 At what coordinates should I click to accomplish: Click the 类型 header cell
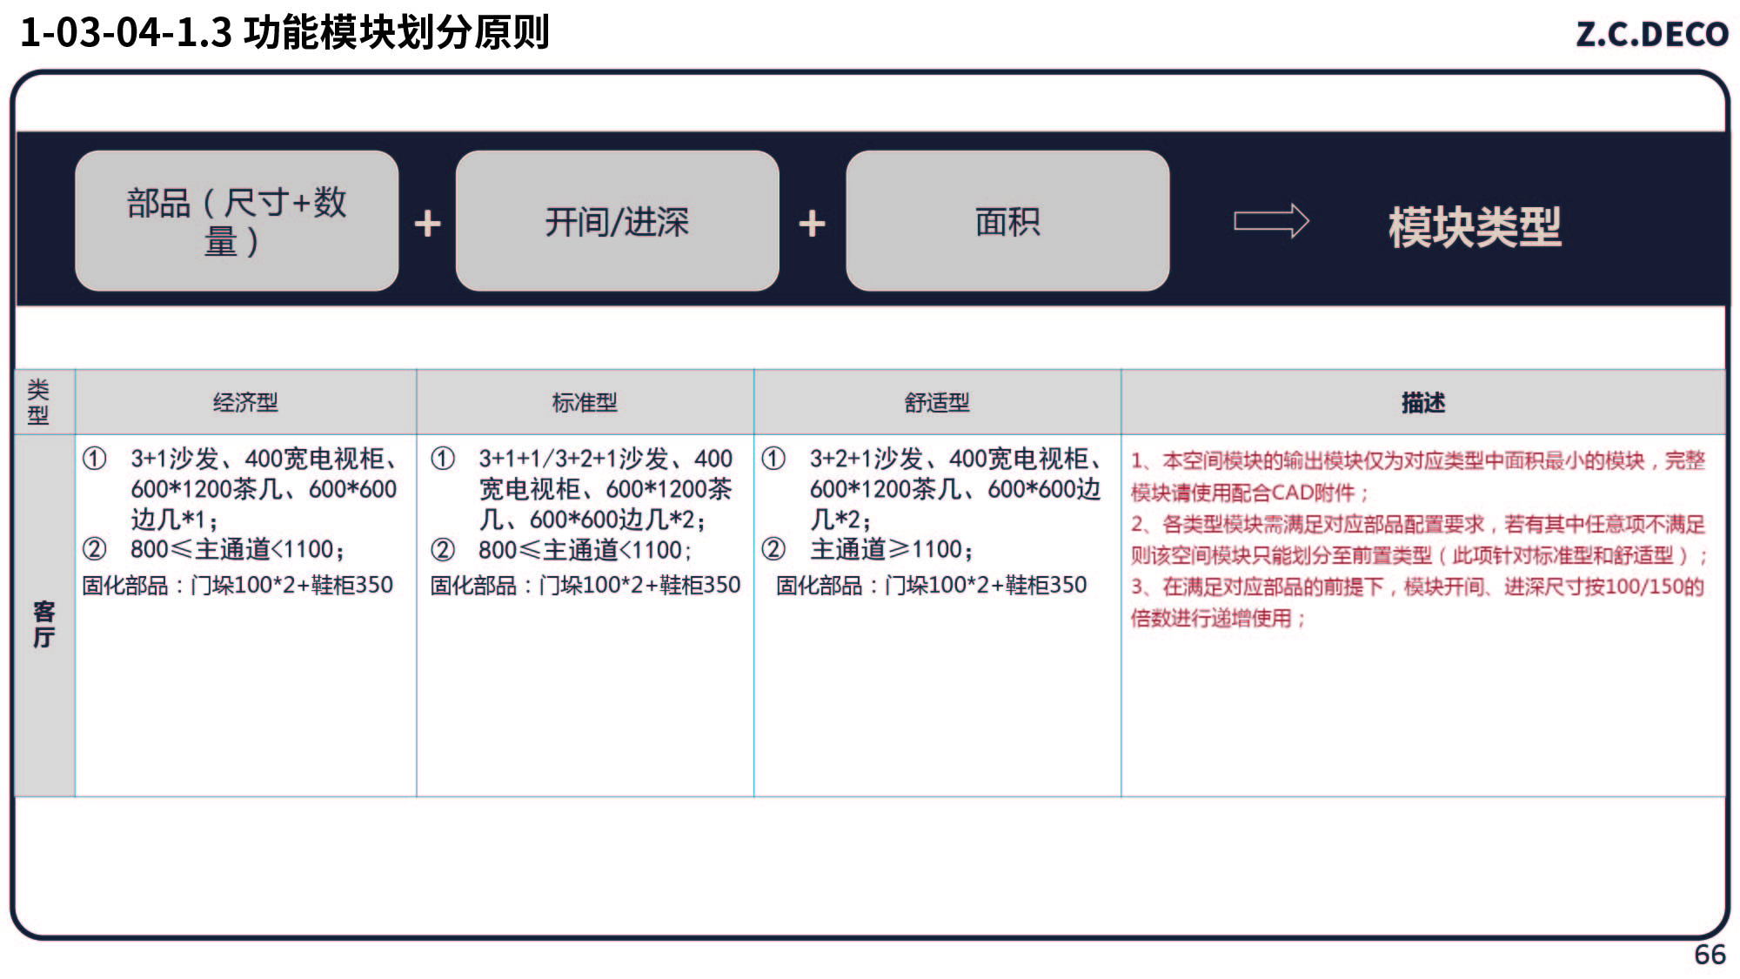38,402
